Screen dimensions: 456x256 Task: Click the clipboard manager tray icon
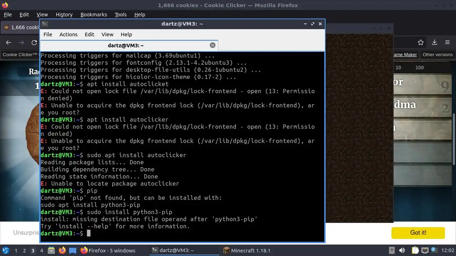pyautogui.click(x=415, y=250)
